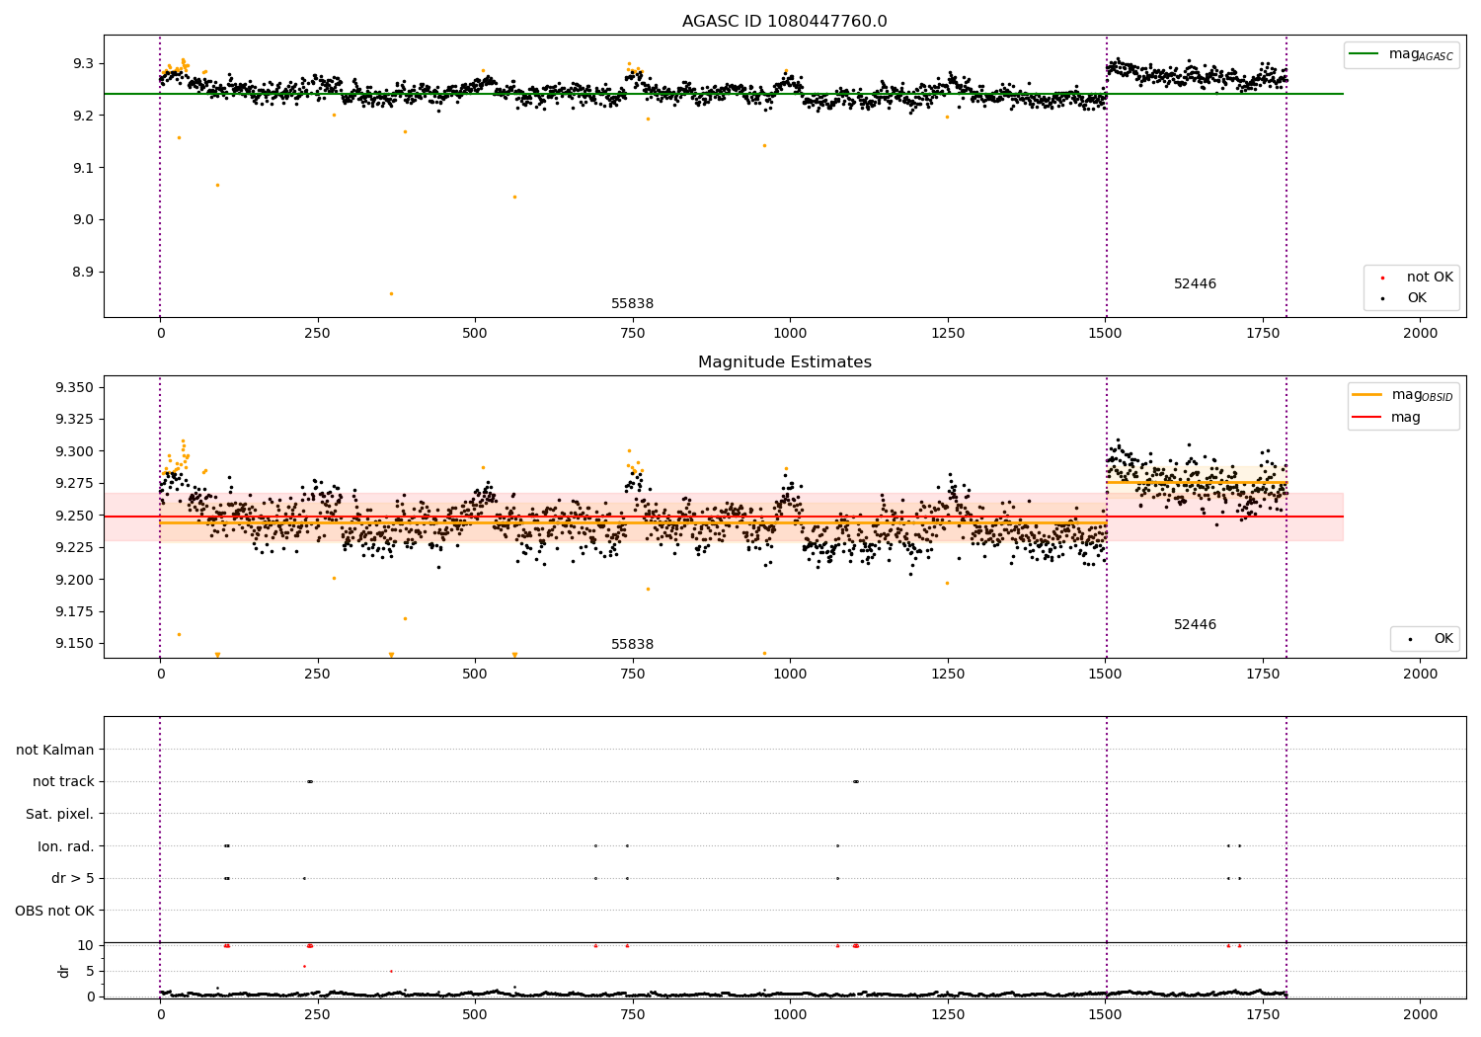
Task: Click the 55838 annotation in the AGASC ID plot
Action: tap(632, 304)
